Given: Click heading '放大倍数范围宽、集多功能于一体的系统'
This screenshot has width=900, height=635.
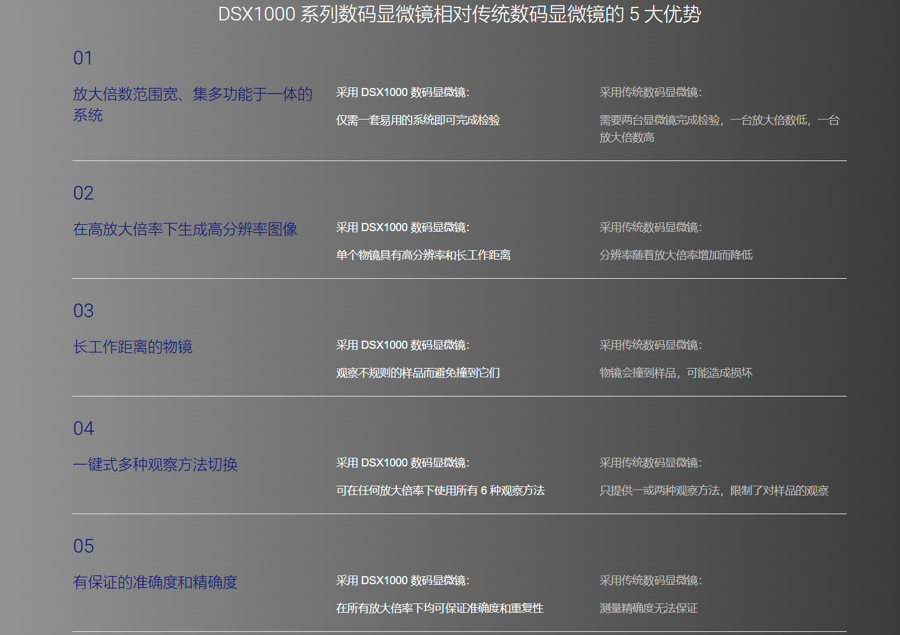Looking at the screenshot, I should pos(193,104).
